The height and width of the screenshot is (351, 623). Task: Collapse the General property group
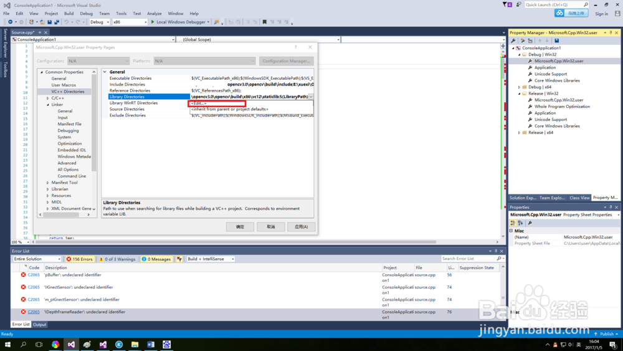coord(105,72)
